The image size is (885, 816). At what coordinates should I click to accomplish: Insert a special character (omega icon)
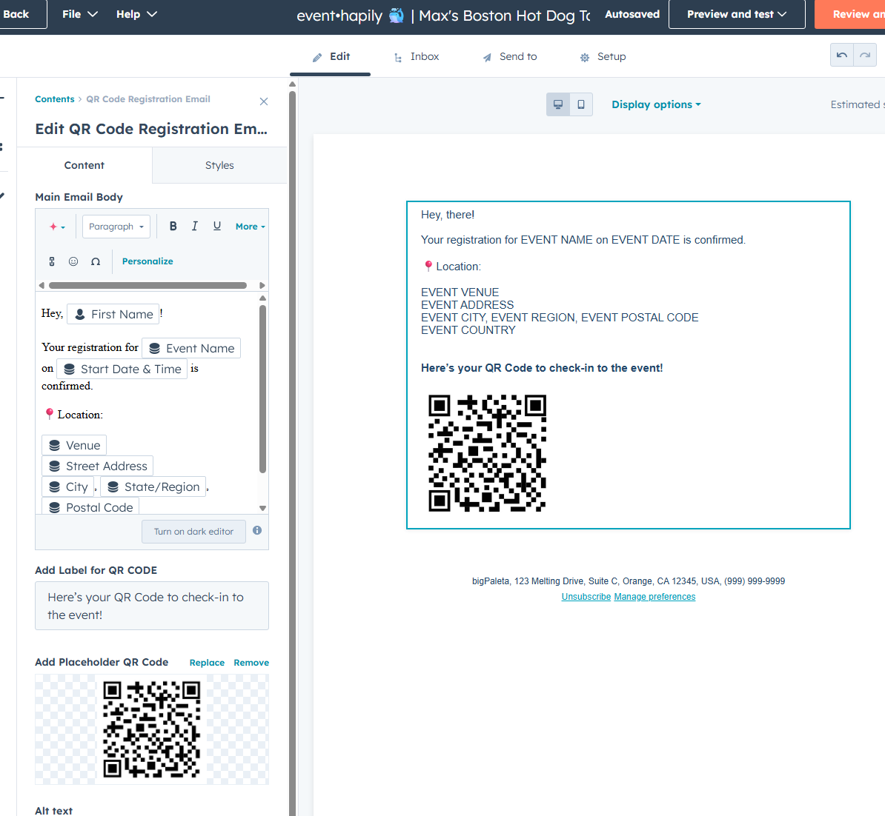(96, 261)
